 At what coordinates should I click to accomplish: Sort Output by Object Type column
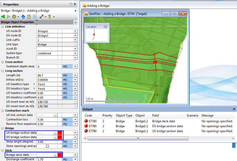(x=124, y=116)
